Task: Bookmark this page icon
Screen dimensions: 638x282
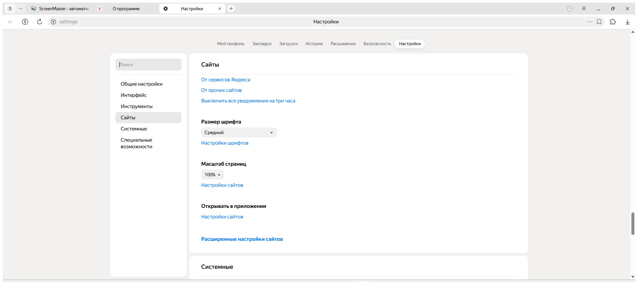Action: point(599,22)
